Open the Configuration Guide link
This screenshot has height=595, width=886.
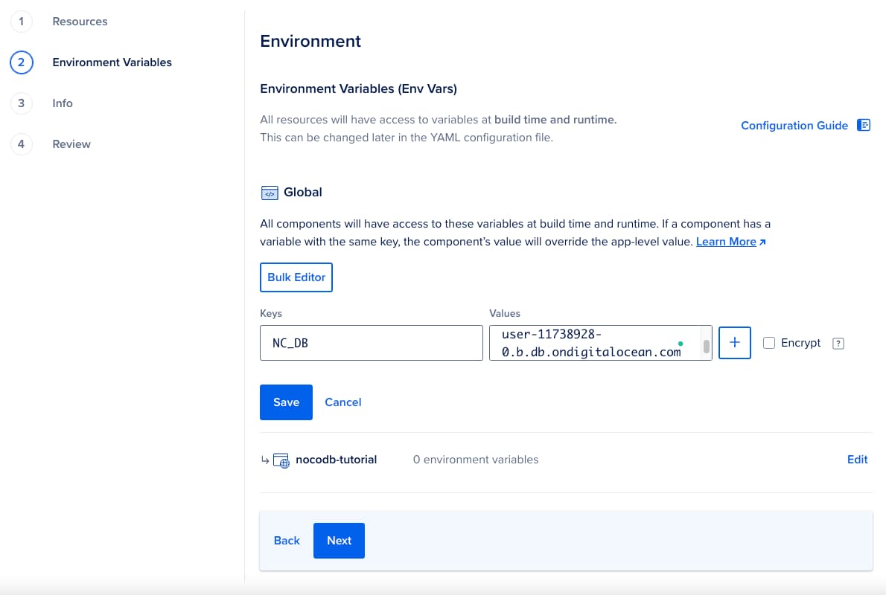coord(794,126)
